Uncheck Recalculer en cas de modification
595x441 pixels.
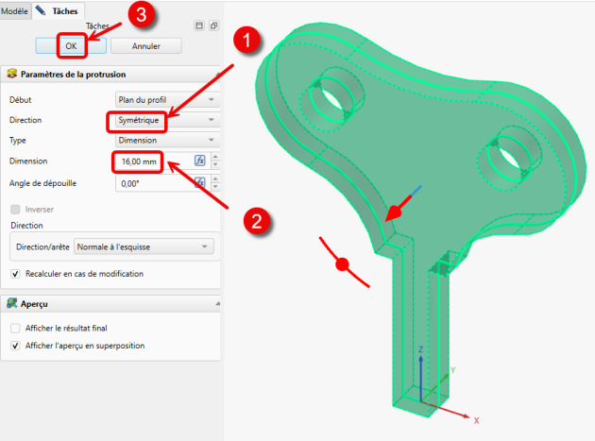pyautogui.click(x=15, y=274)
